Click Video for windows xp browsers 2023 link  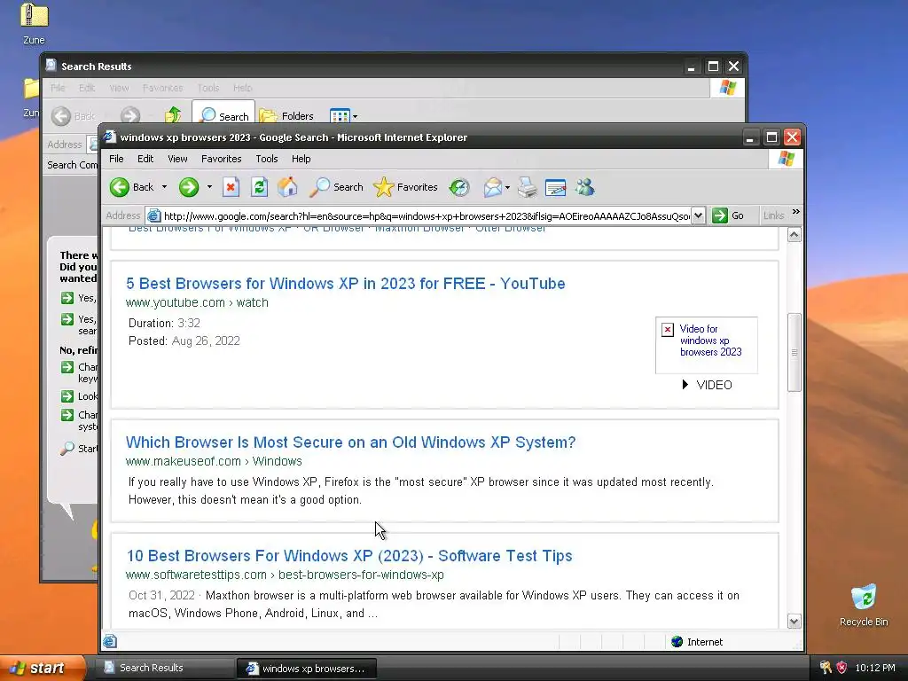pos(710,340)
